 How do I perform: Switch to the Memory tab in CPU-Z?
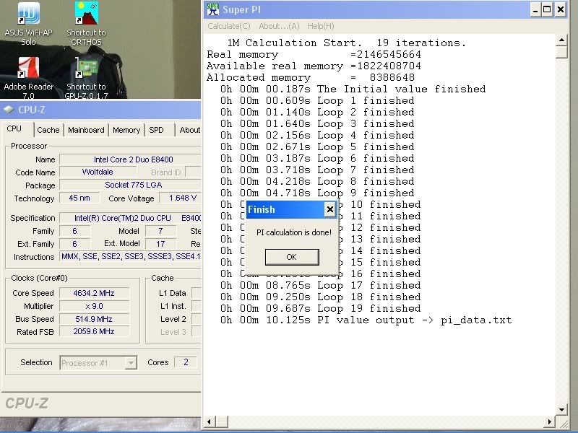(126, 130)
